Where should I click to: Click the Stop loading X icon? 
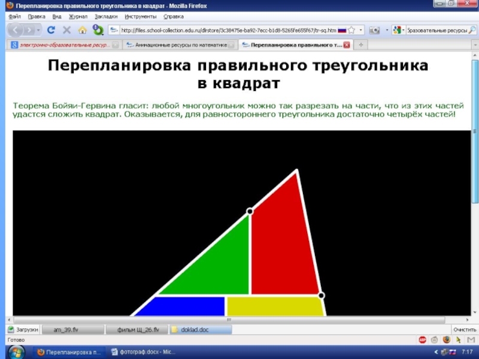pos(66,30)
